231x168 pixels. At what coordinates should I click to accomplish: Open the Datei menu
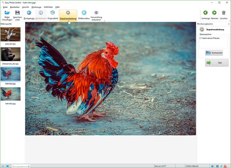(5, 7)
